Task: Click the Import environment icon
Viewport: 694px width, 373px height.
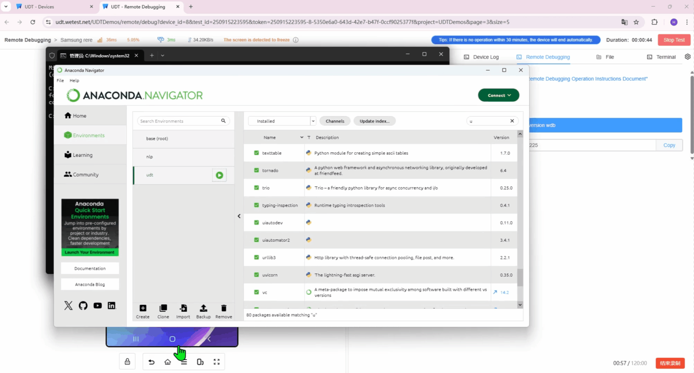Action: (x=183, y=308)
